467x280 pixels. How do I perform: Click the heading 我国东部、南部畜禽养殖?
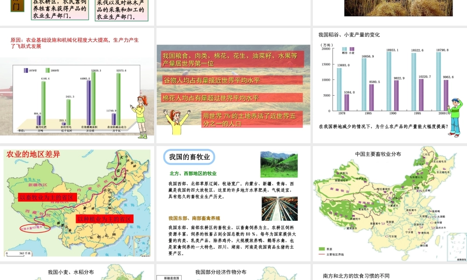(x=194, y=218)
